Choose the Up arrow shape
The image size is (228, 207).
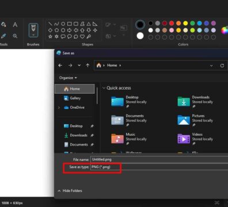(x=82, y=30)
